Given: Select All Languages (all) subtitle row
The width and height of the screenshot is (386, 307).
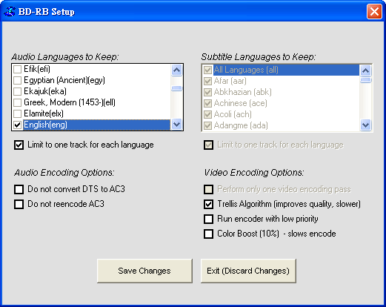Looking at the screenshot, I should point(246,70).
